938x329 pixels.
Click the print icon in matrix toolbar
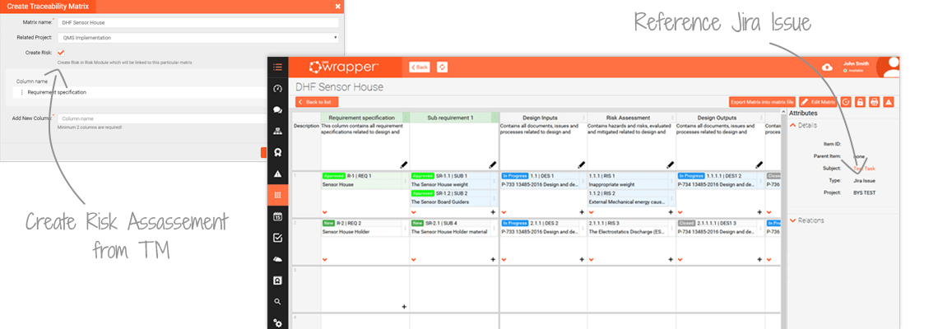point(874,102)
